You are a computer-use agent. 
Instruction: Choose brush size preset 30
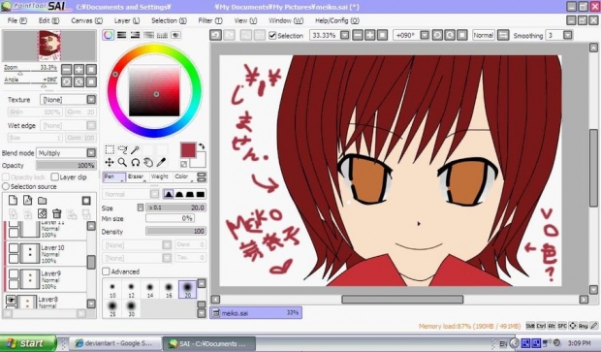coord(131,309)
